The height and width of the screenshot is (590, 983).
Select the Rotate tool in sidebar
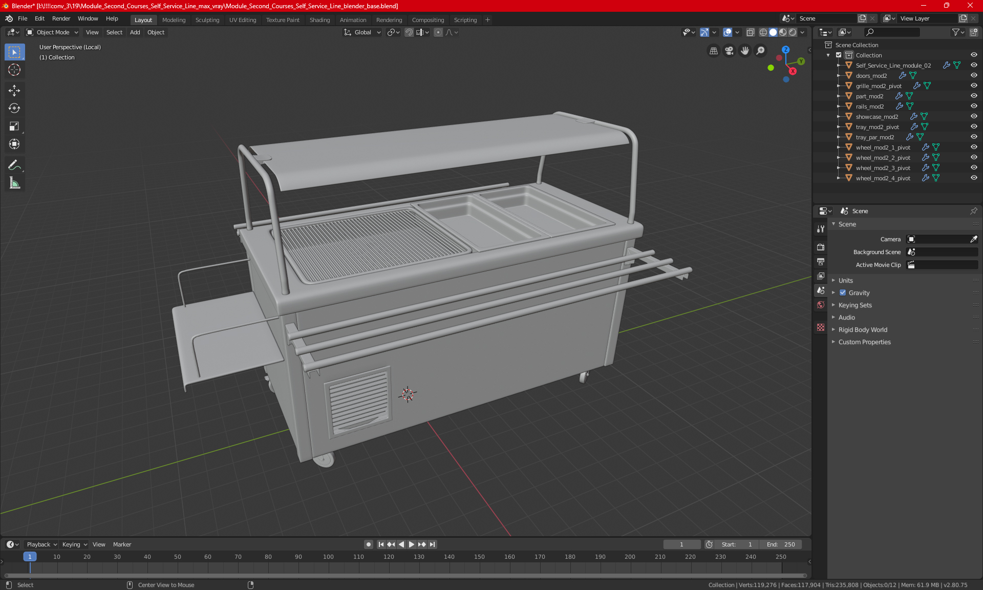click(14, 108)
